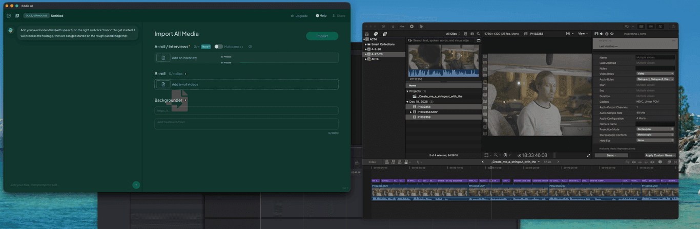Toggle the Eddie AI sidebar panel icon

click(9, 16)
